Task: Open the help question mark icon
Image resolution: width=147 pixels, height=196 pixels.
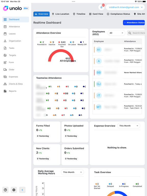Action: pyautogui.click(x=5, y=190)
